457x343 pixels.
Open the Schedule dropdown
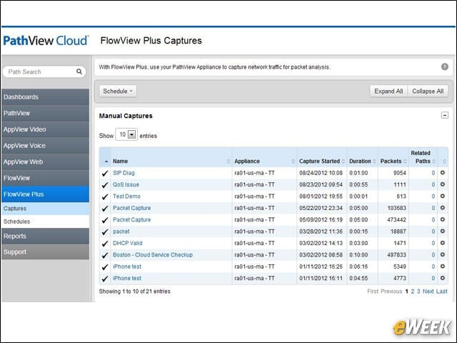(118, 91)
